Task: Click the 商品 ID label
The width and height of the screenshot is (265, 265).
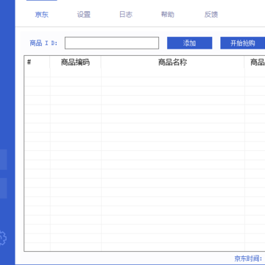Action: coord(43,43)
